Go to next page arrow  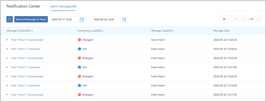tap(258, 19)
